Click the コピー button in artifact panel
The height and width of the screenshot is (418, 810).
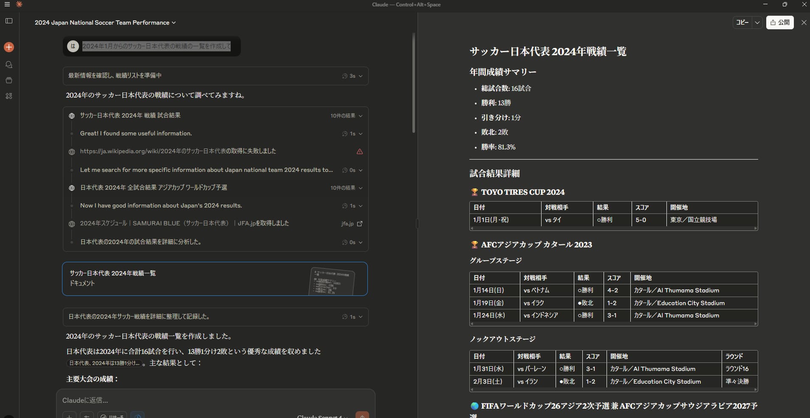742,22
